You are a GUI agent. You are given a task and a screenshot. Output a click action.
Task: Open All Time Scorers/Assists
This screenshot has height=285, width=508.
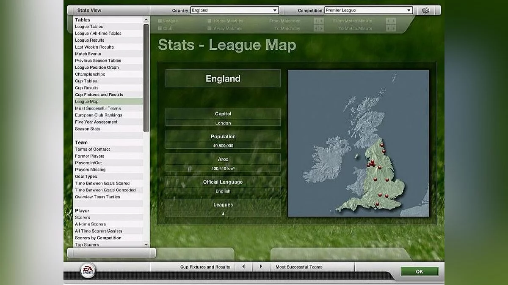[x=108, y=231]
